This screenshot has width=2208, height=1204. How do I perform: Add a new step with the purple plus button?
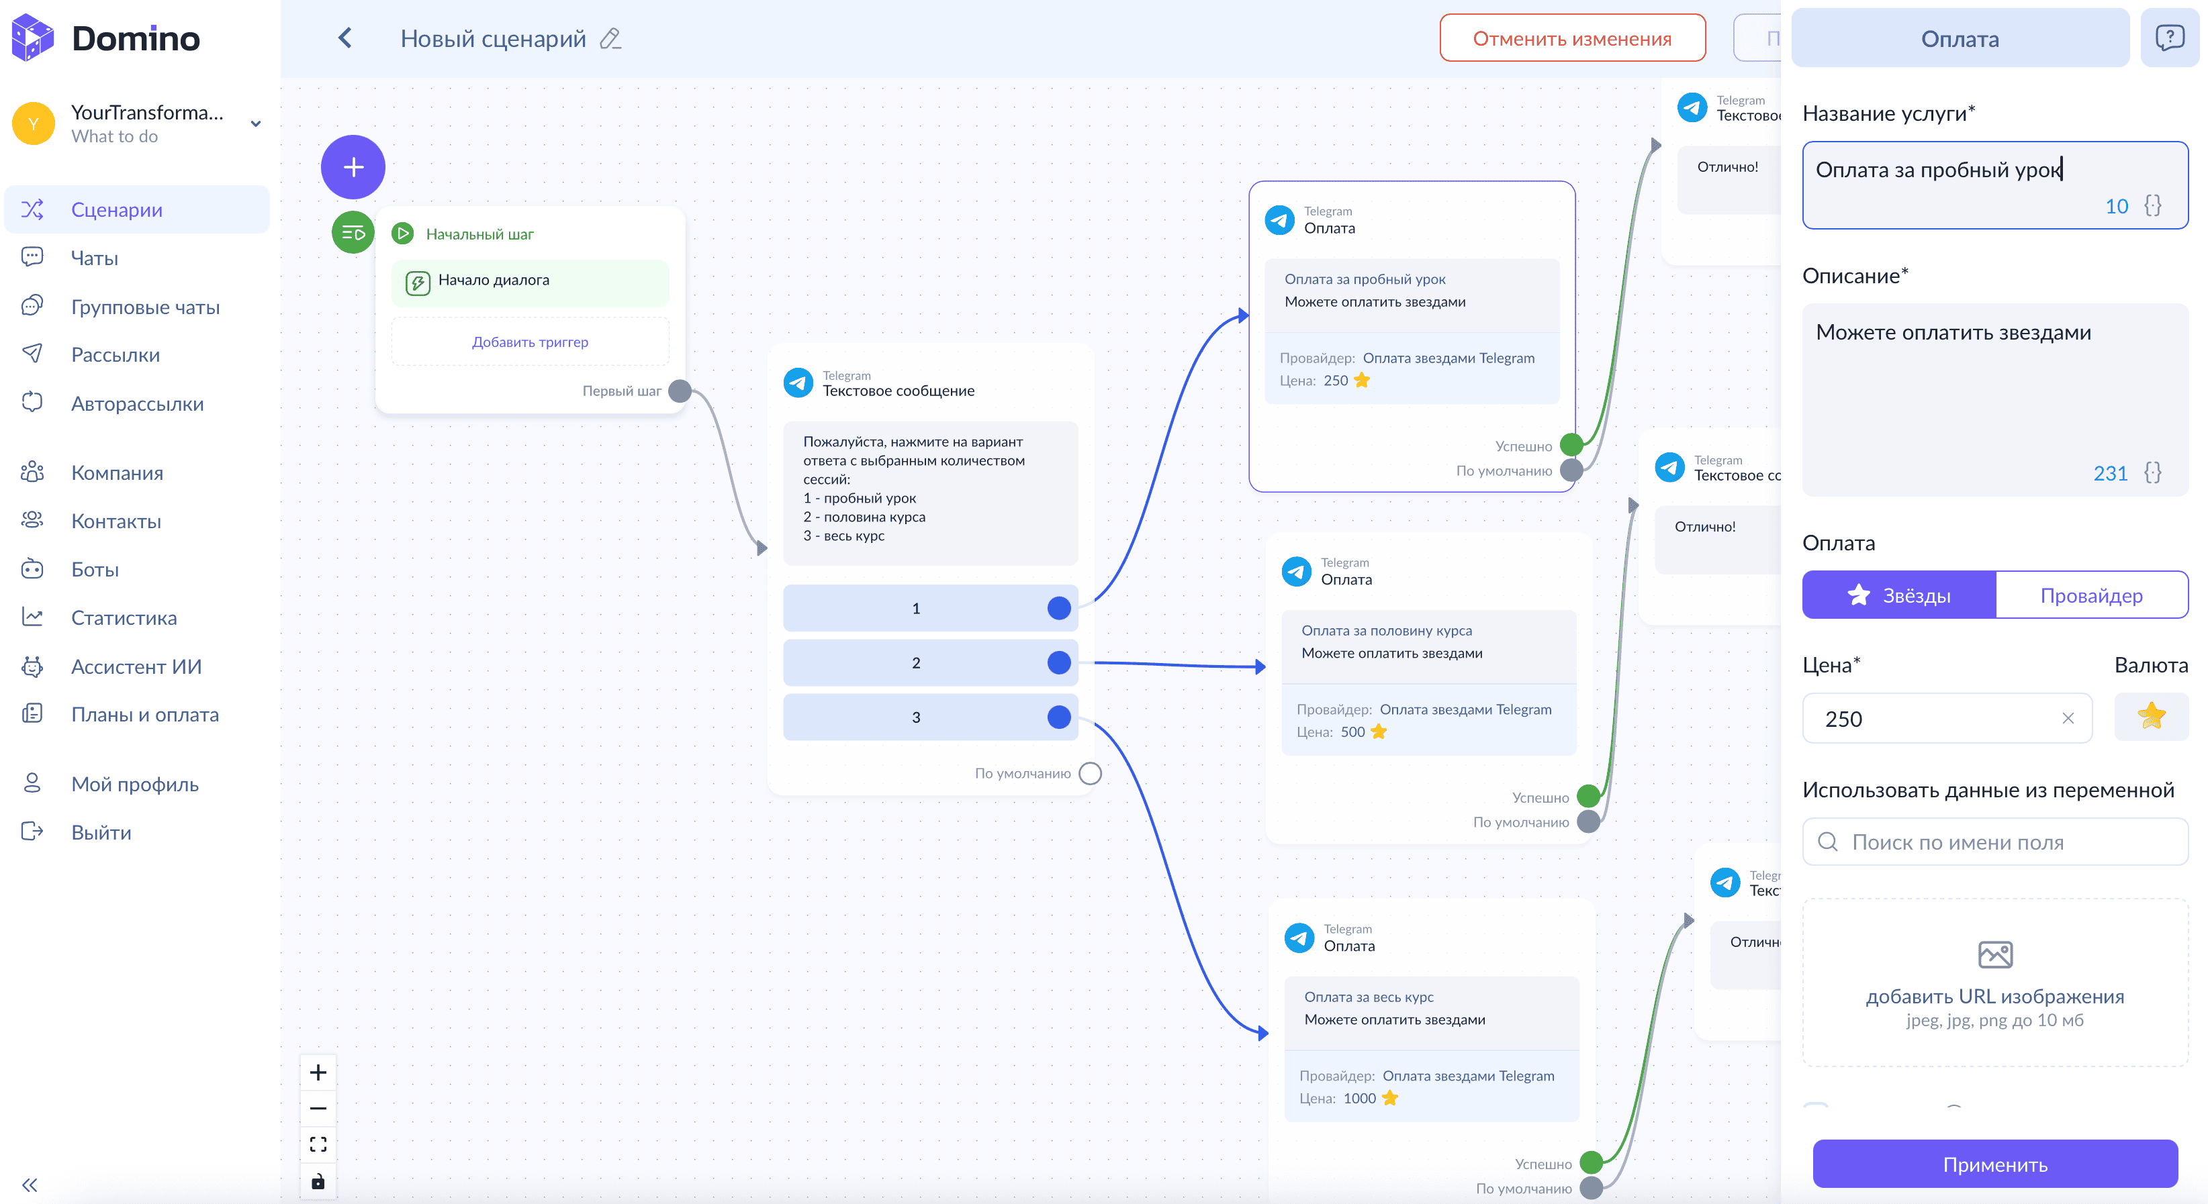(353, 167)
